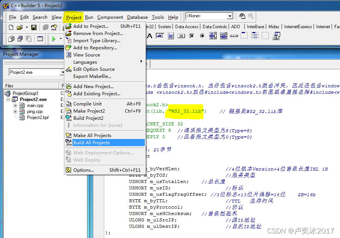The width and height of the screenshot is (340, 238).
Task: Select the ActionList component icon
Action: [x=276, y=36]
